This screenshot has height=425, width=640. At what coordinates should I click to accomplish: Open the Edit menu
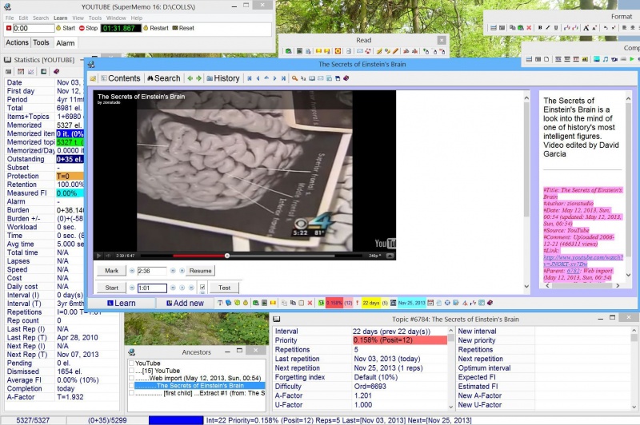pyautogui.click(x=23, y=18)
